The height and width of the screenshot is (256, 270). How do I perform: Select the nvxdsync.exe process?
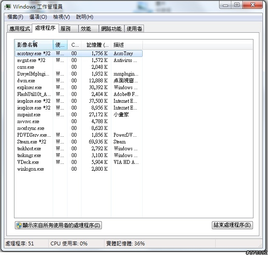tap(79, 128)
